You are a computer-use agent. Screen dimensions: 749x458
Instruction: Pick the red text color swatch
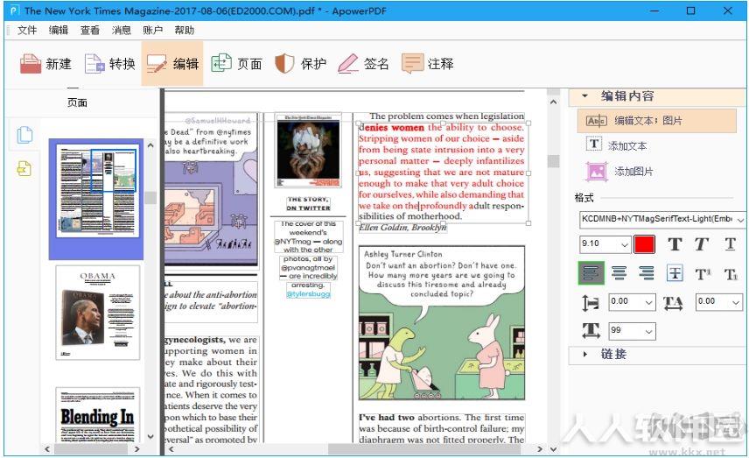click(644, 244)
